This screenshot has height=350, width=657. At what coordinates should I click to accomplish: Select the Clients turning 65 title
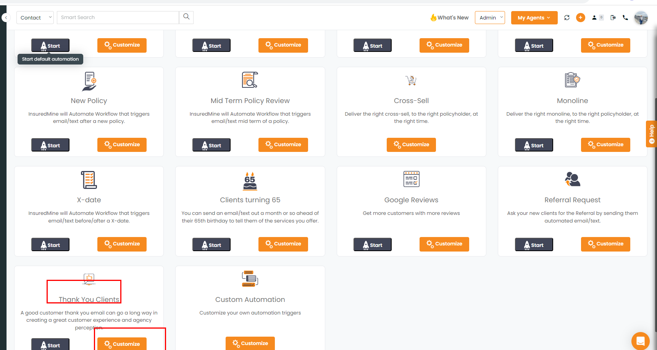tap(250, 200)
